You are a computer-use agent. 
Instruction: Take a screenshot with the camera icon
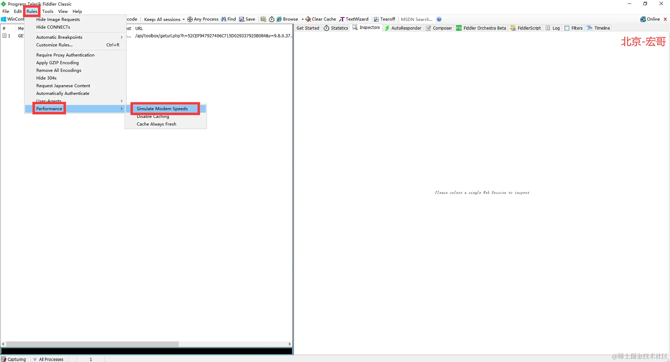pyautogui.click(x=263, y=19)
